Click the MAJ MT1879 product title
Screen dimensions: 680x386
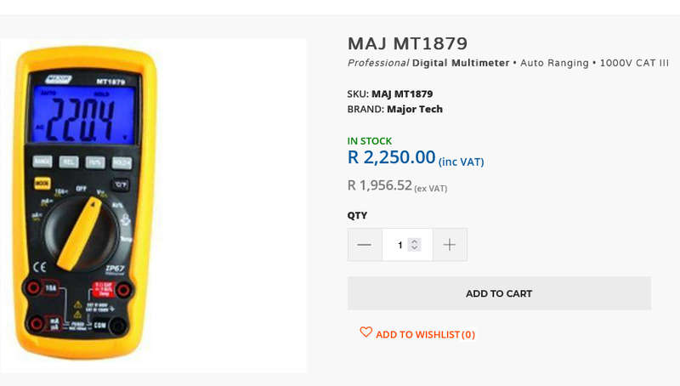click(x=408, y=43)
